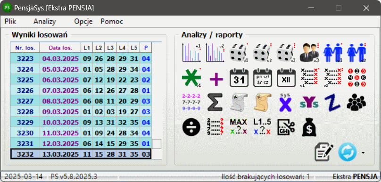The height and width of the screenshot is (182, 381).
Task: Open the Analizy menu
Action: click(45, 21)
